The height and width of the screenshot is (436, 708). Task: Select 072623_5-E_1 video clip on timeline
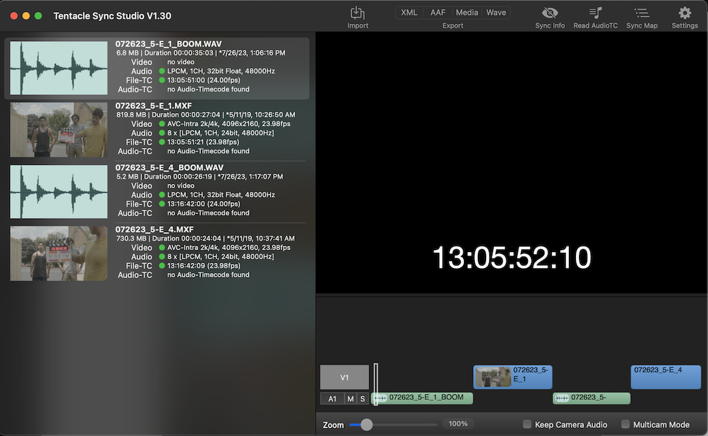[x=513, y=377]
